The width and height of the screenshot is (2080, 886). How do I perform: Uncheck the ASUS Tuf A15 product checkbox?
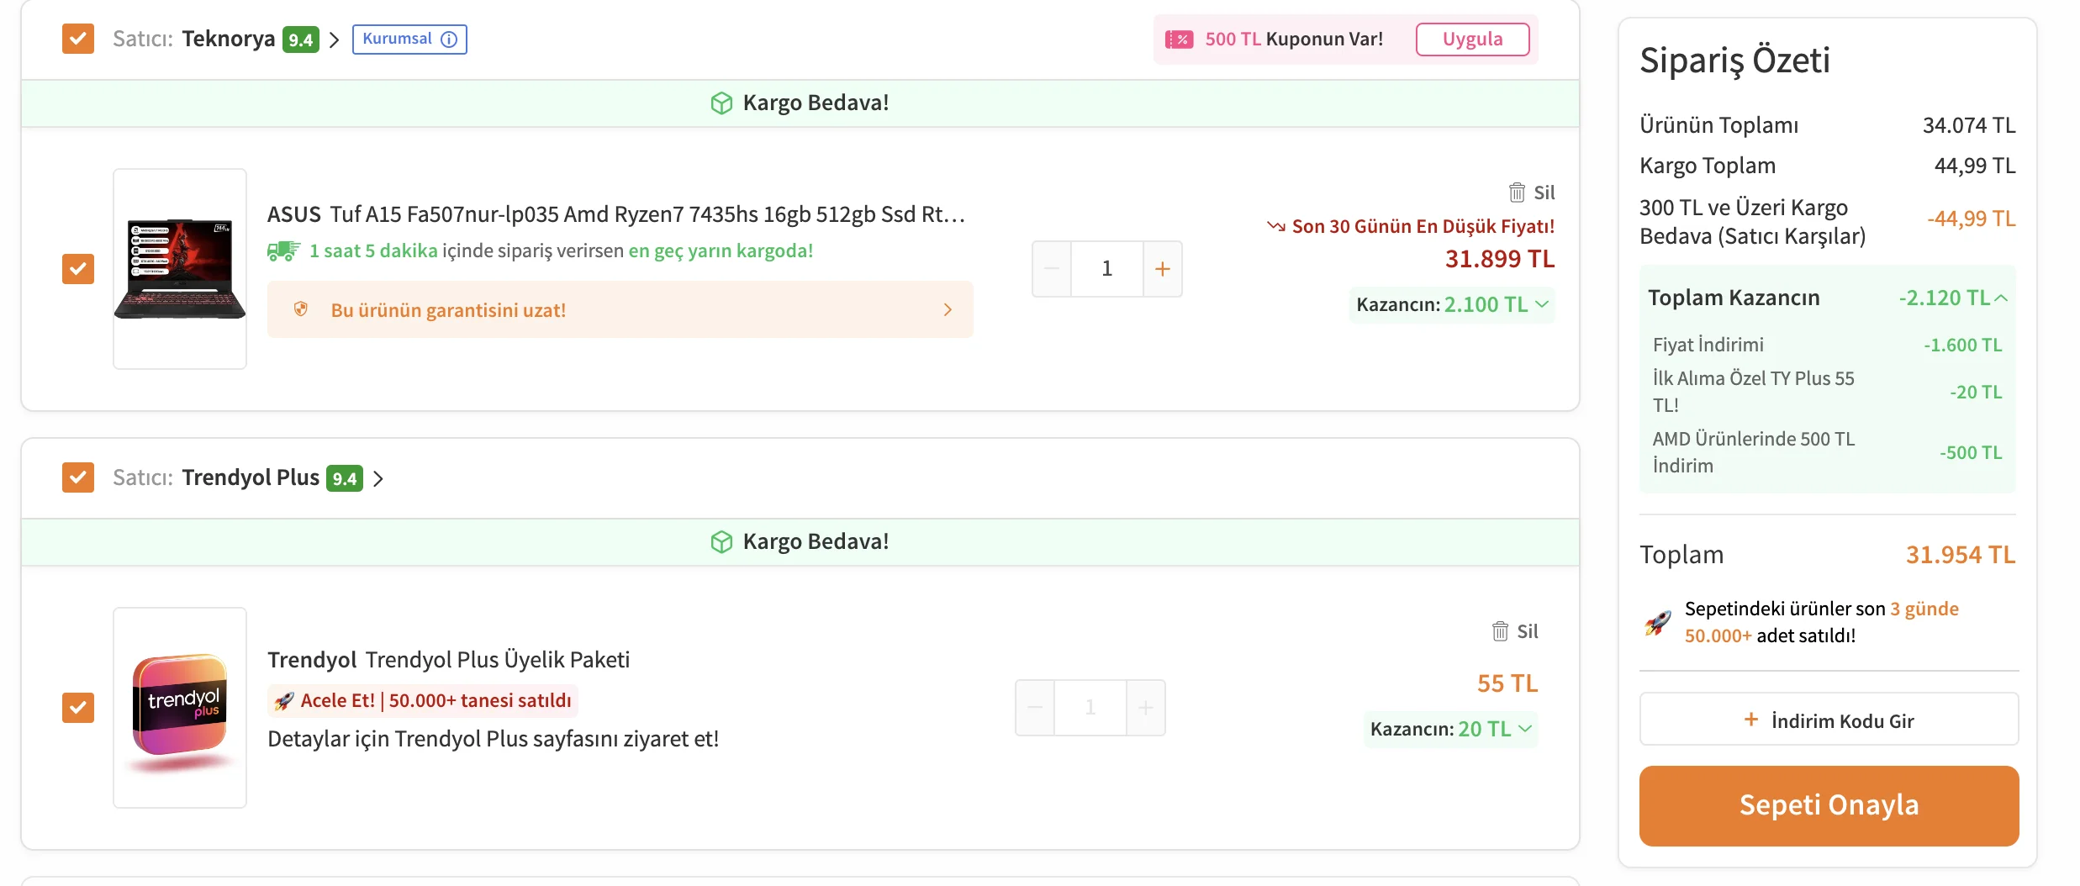(78, 269)
